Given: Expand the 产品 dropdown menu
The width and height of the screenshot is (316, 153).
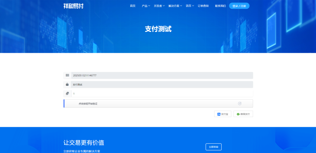Looking at the screenshot, I should (x=146, y=6).
